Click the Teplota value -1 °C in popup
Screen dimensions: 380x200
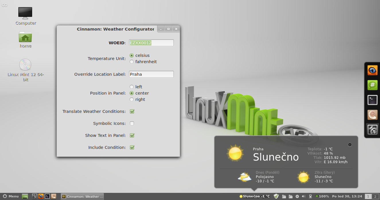click(328, 149)
